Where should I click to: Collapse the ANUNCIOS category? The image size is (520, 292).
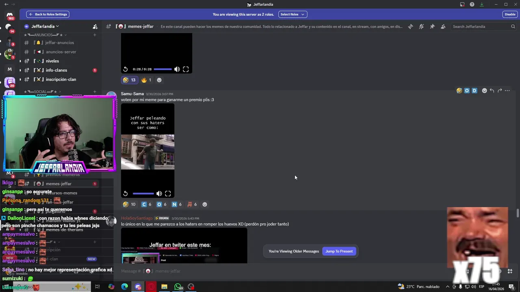[x=45, y=35]
